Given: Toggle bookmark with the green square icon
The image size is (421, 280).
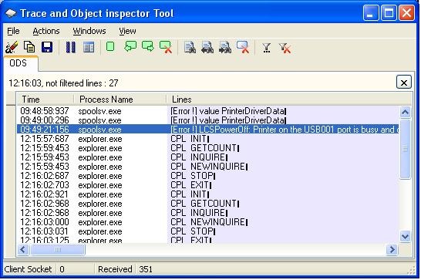Looking at the screenshot, I should (110, 46).
